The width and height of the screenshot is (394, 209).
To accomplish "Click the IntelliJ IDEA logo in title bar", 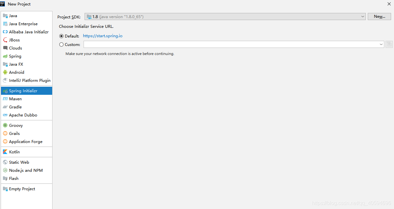I will [x=3, y=4].
